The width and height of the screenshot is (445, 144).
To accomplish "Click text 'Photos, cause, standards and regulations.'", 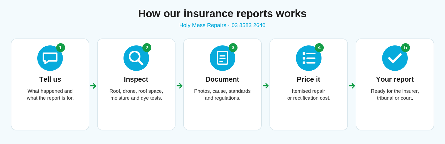I will (x=222, y=94).
